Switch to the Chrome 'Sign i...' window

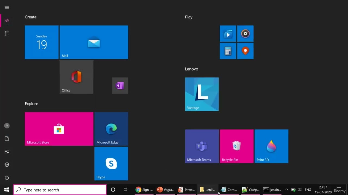click(144, 190)
